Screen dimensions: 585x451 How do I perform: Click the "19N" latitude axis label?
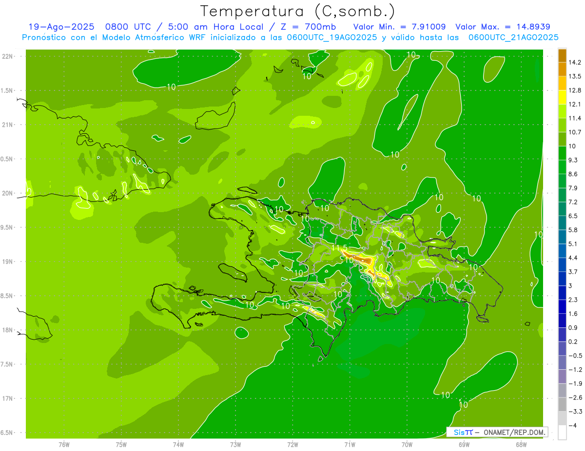8,262
